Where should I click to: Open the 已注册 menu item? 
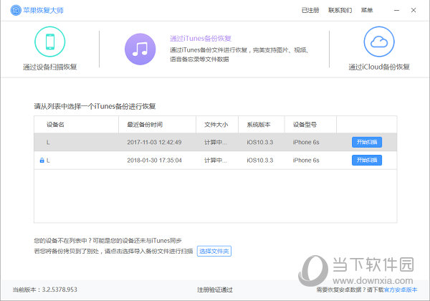tap(310, 10)
